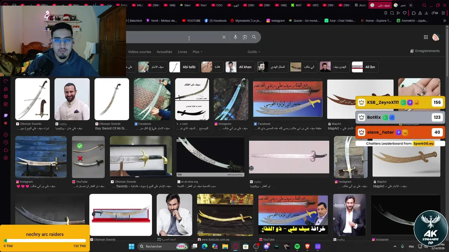Open the Outils tools dropdown
This screenshot has height=252, width=449.
pos(254,52)
